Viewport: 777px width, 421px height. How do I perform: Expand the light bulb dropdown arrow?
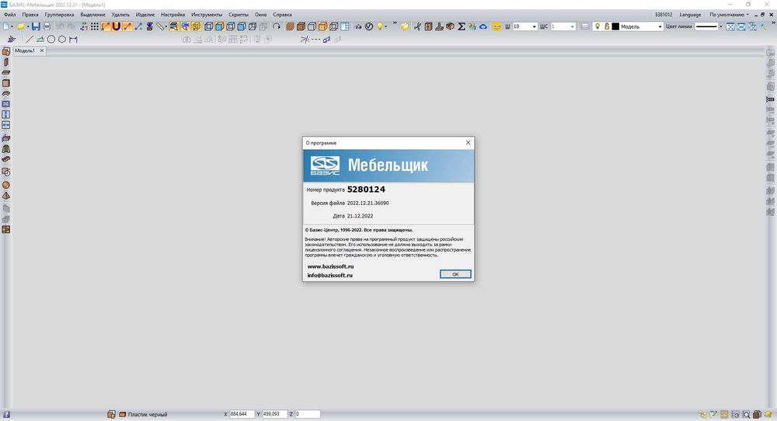tap(385, 26)
